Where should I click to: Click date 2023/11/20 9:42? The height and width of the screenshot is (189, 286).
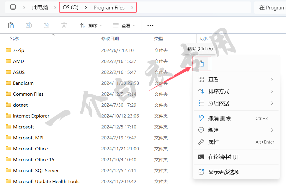pyautogui.click(x=119, y=182)
